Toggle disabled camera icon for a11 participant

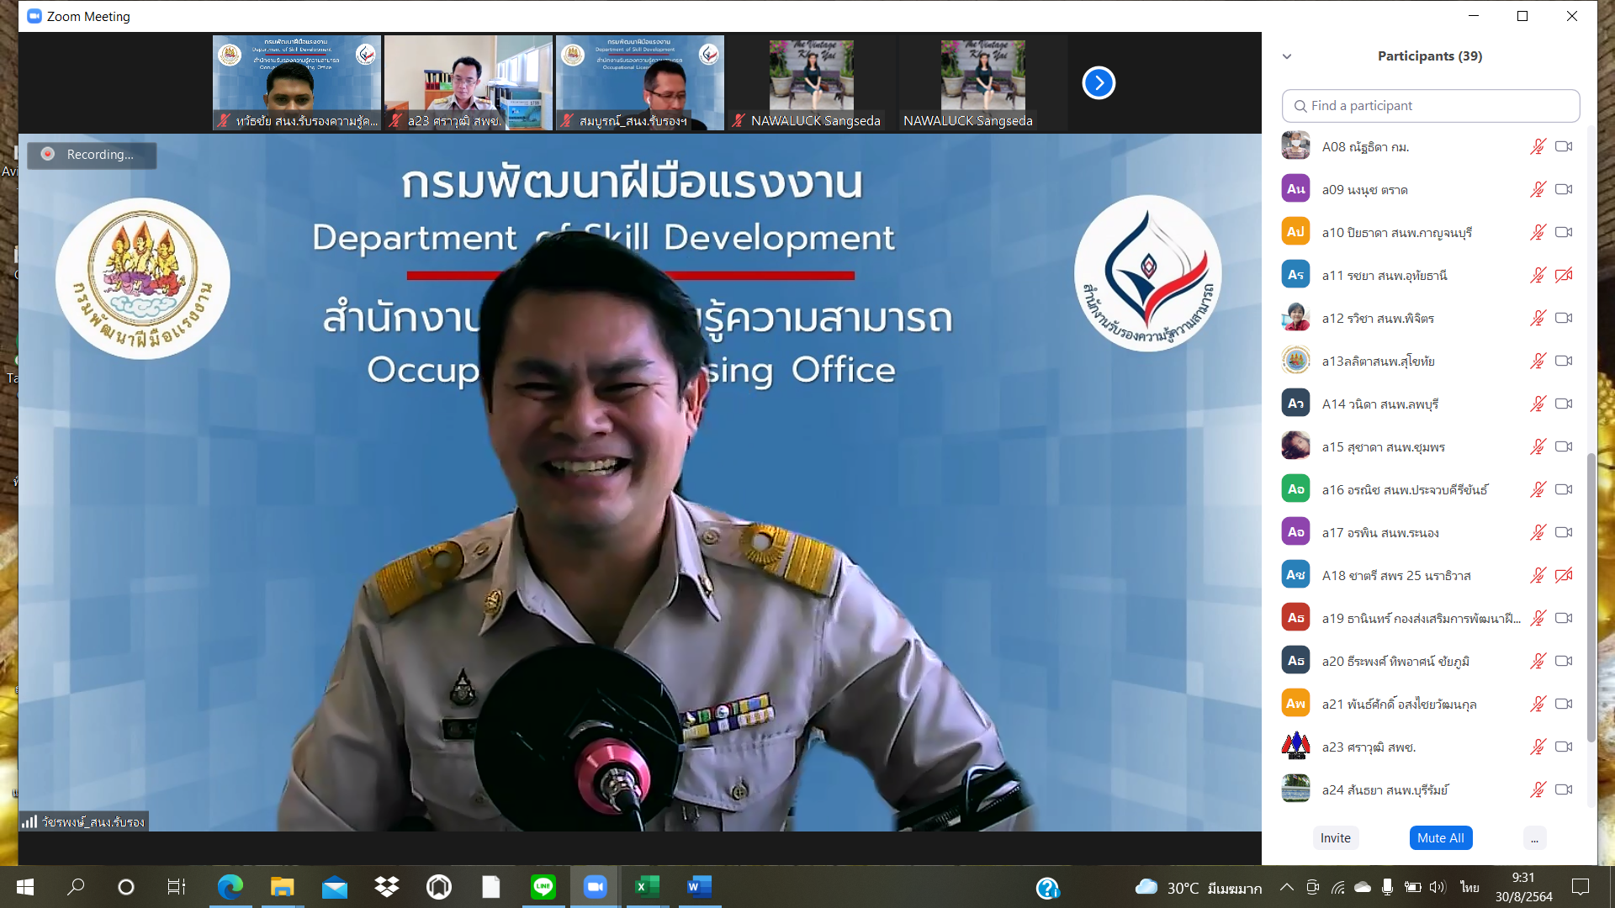point(1564,275)
